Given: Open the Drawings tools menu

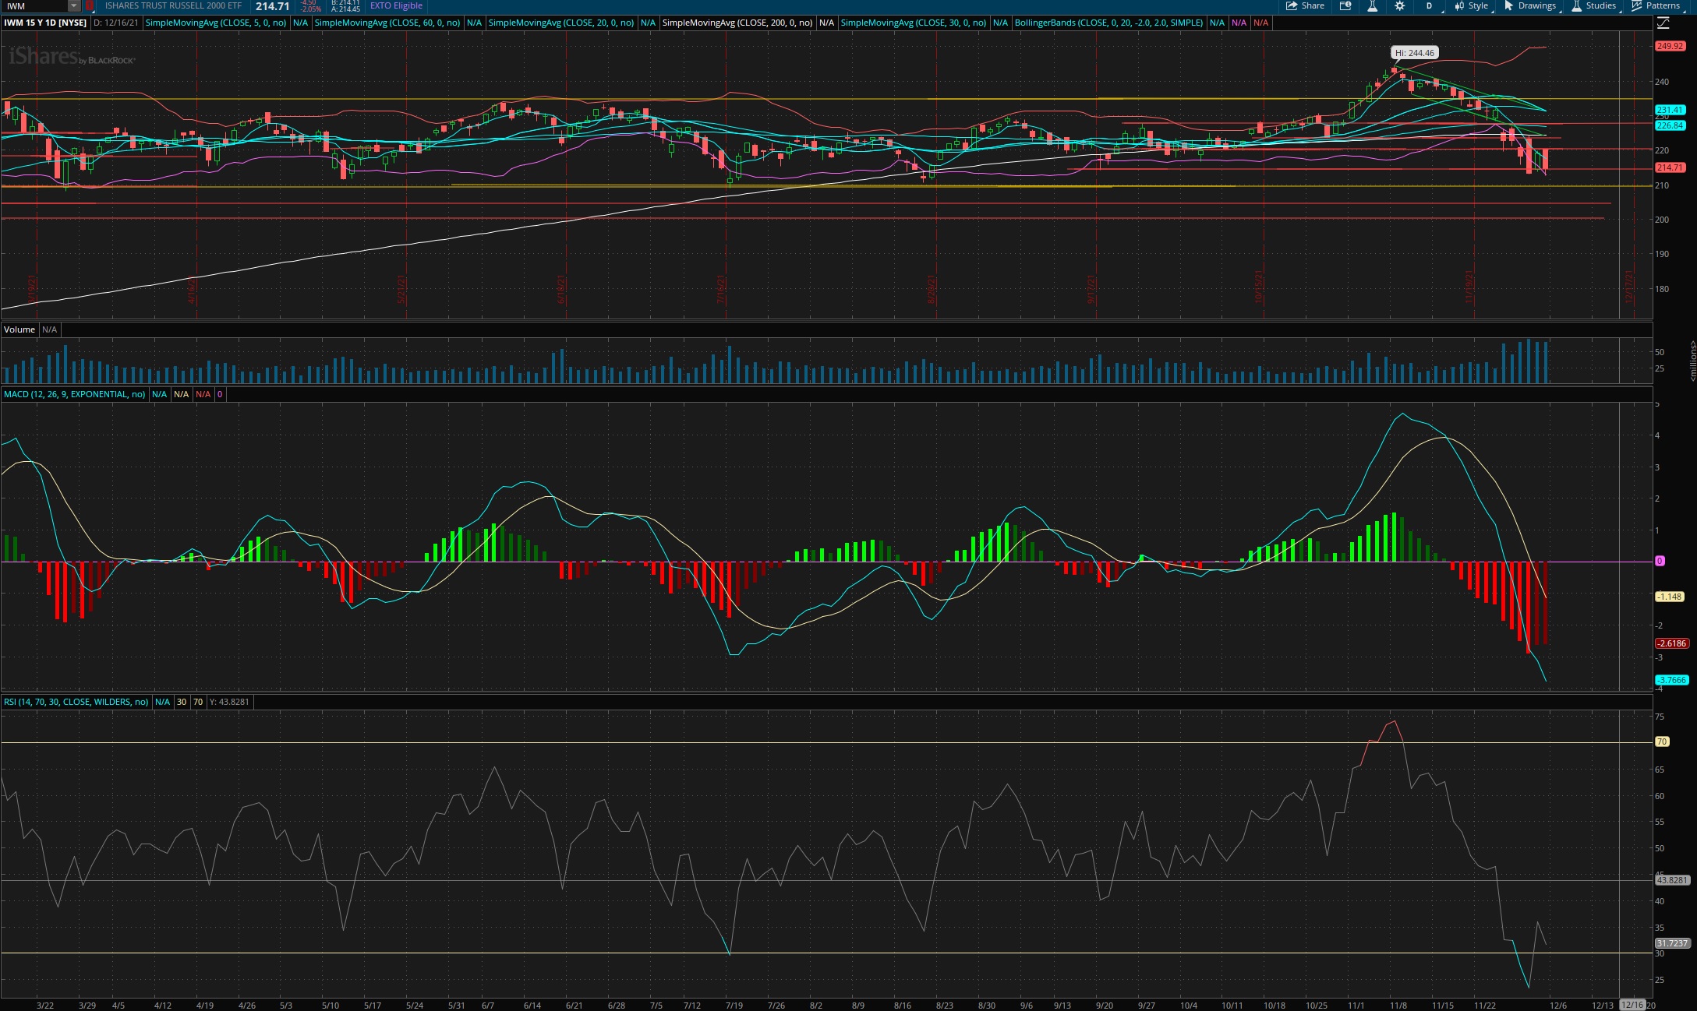Looking at the screenshot, I should 1530,5.
